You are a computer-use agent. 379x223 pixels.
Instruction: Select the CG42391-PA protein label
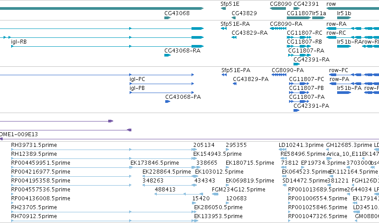(311, 106)
